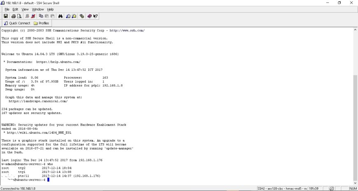
Task: Click the grayed-out Paste toolbar icon
Action: click(x=47, y=16)
